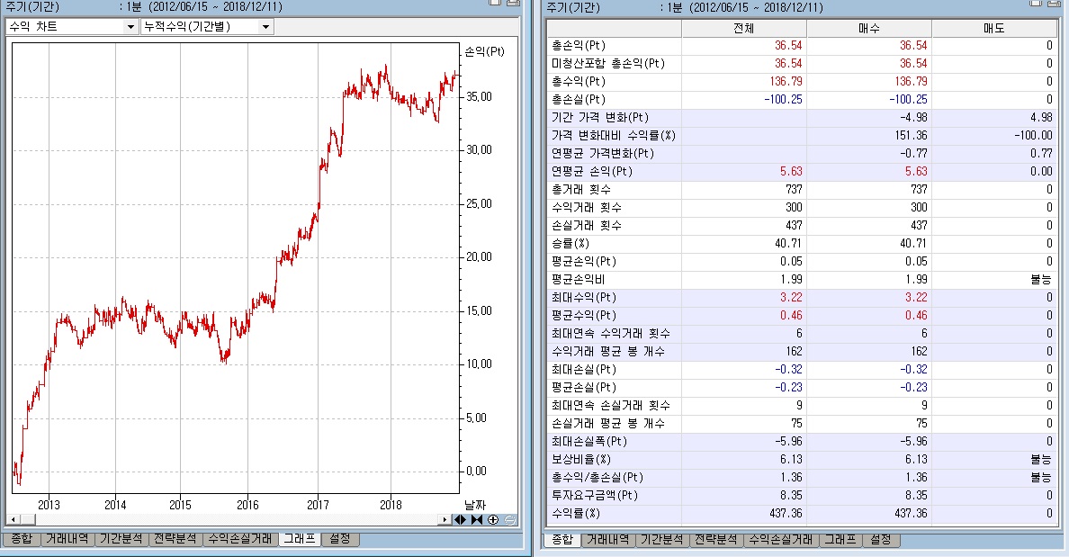
Task: Select 종합 tab in the chart panel
Action: coord(21,539)
